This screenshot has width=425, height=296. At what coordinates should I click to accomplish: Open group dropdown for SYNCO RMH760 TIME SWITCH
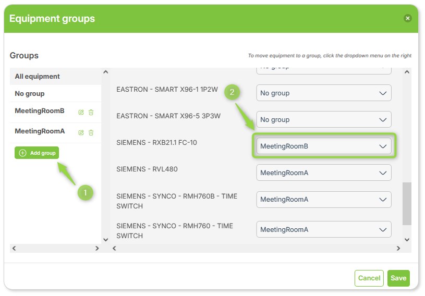click(x=324, y=229)
